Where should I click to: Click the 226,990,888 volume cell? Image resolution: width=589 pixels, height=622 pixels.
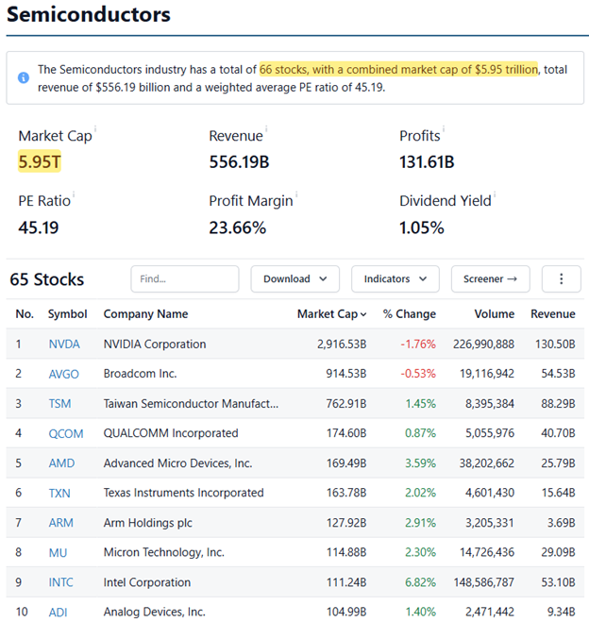point(484,344)
